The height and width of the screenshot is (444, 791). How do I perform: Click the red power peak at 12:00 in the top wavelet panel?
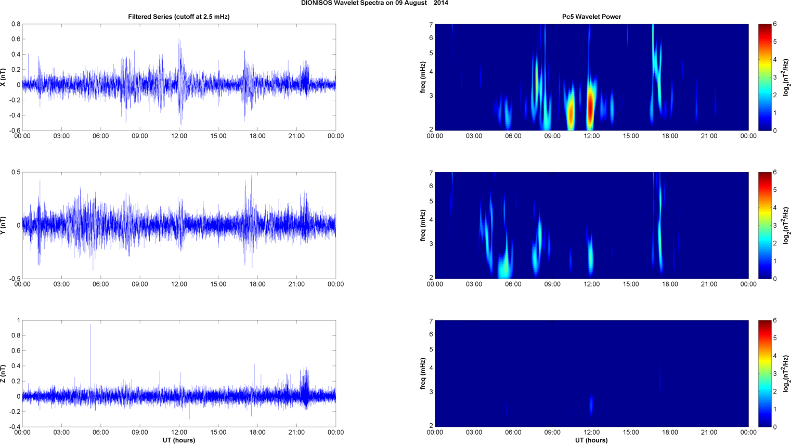point(590,107)
